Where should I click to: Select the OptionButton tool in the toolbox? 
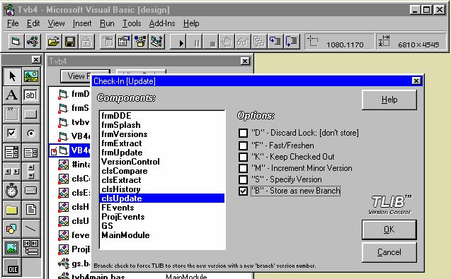coord(30,133)
